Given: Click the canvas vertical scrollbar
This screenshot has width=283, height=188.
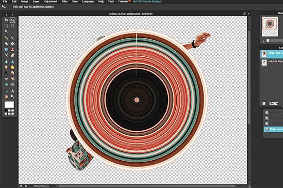Looking at the screenshot, I should (249, 77).
